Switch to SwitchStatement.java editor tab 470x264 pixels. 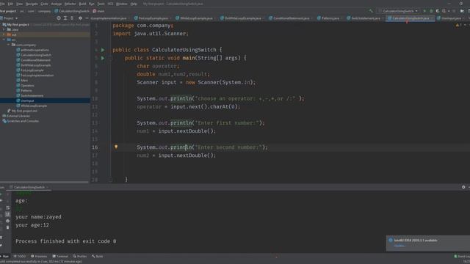point(365,18)
